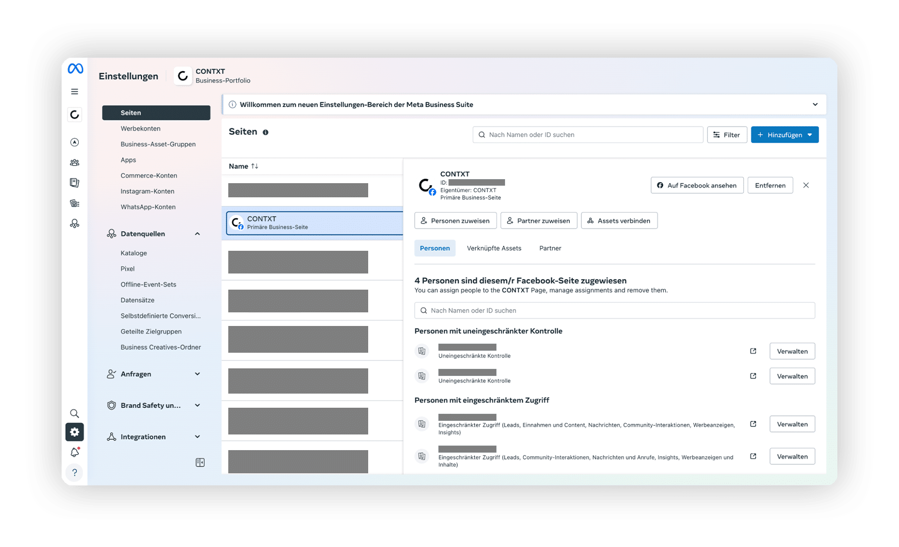Viewport: 899px width, 547px height.
Task: Open external link for second Uneingeschränkte Kontrolle person
Action: 753,376
